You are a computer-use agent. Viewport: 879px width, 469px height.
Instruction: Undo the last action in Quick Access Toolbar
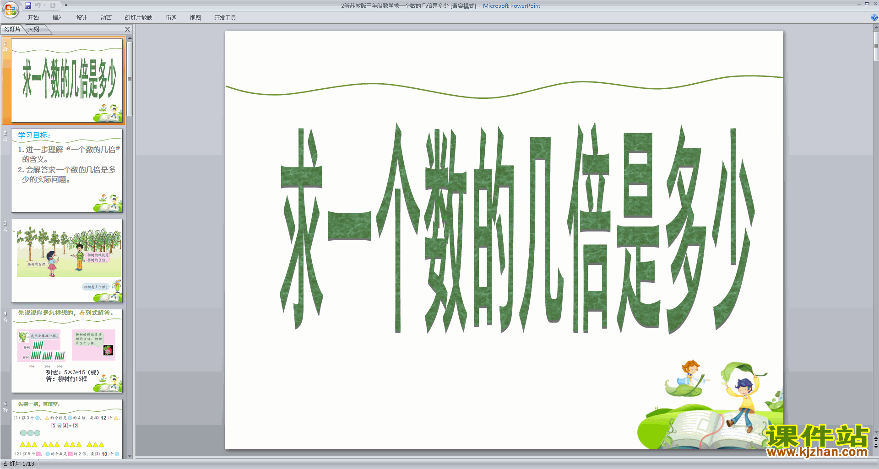pos(38,5)
